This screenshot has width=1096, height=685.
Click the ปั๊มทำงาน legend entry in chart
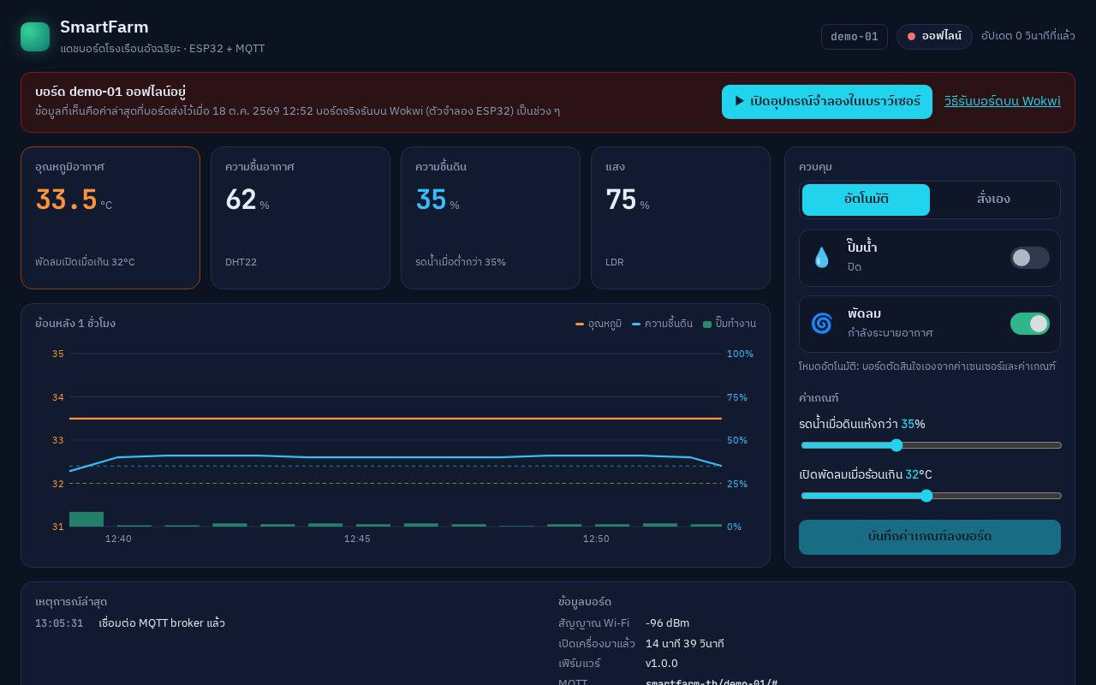730,324
